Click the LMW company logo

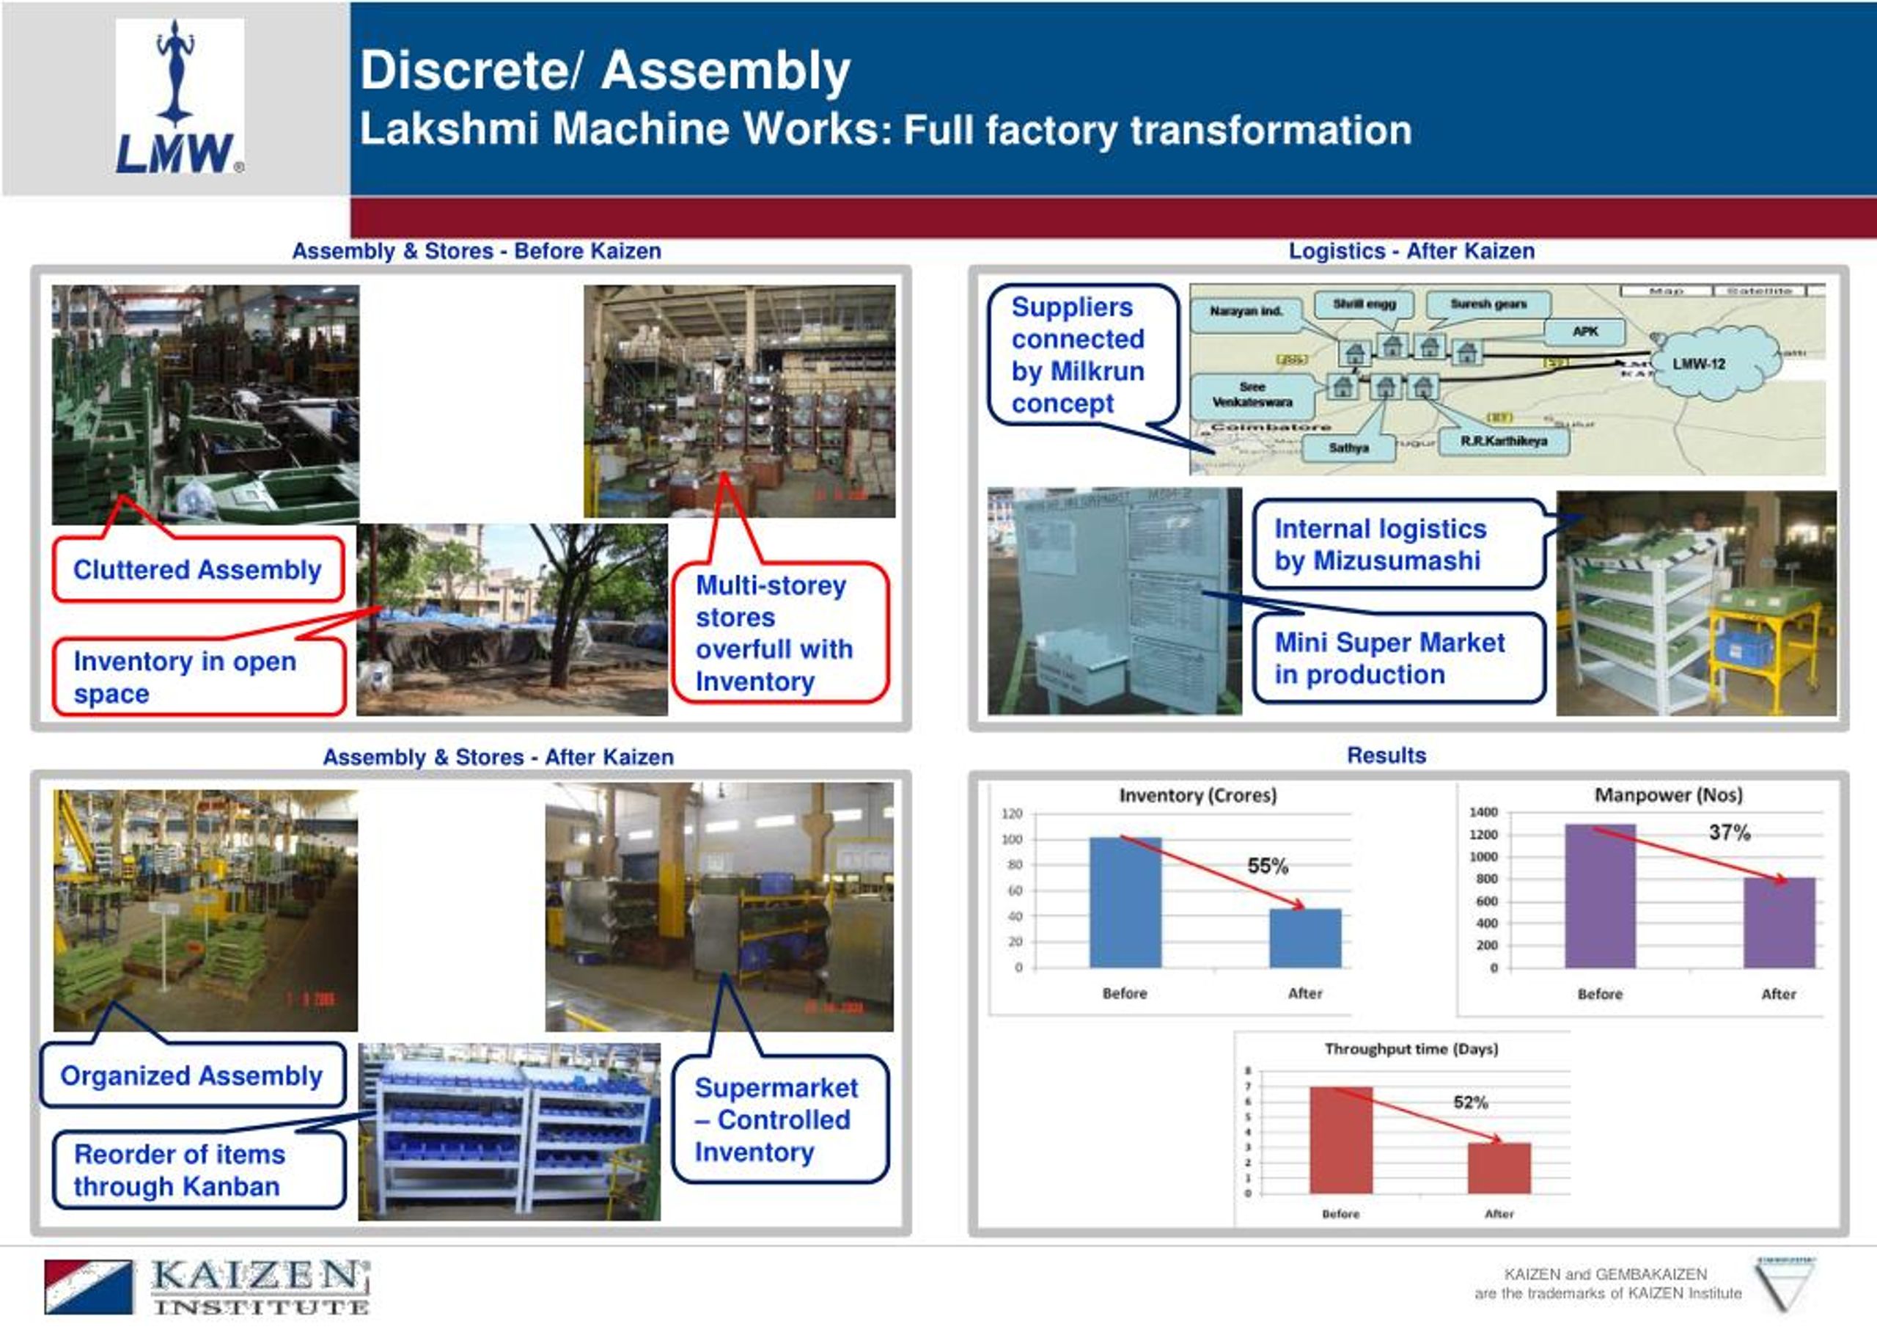(x=179, y=97)
